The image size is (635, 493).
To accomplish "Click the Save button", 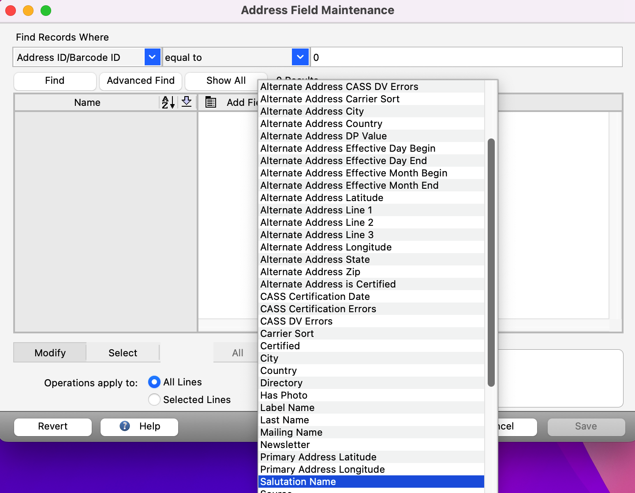I will (x=586, y=426).
